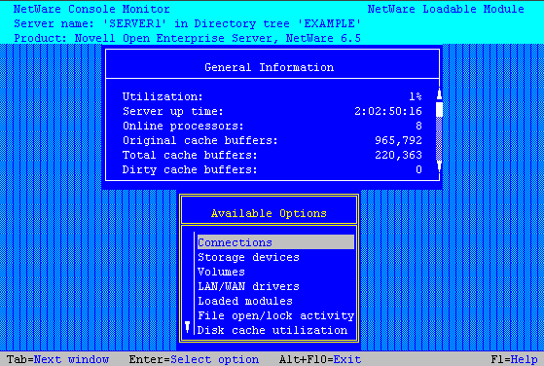Viewport: 544px width, 366px height.
Task: Choose Volumes in Available Options
Action: [221, 272]
